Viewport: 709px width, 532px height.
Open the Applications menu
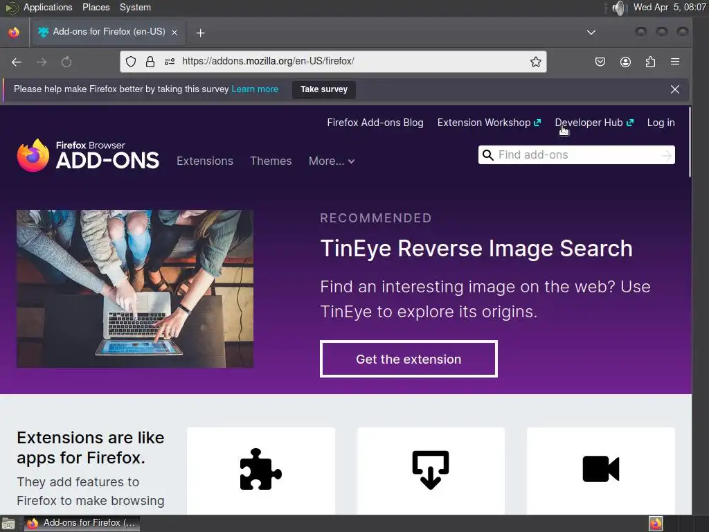point(48,7)
